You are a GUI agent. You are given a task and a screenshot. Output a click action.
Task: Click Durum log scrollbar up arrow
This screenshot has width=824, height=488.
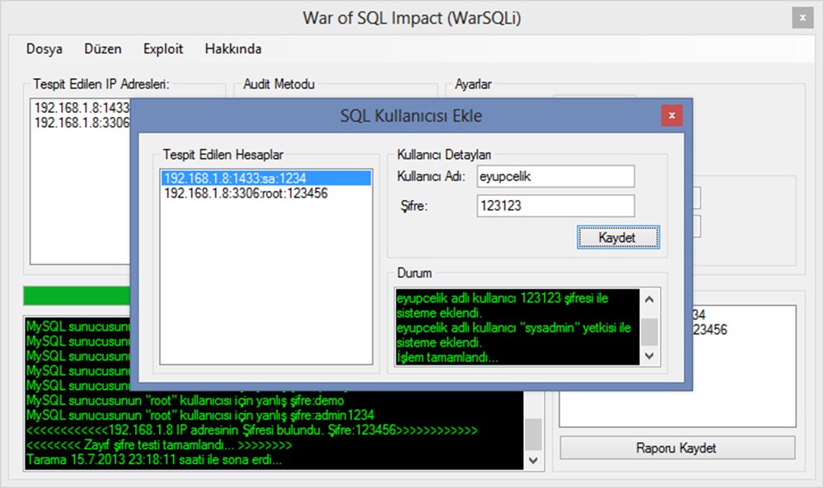pos(649,299)
